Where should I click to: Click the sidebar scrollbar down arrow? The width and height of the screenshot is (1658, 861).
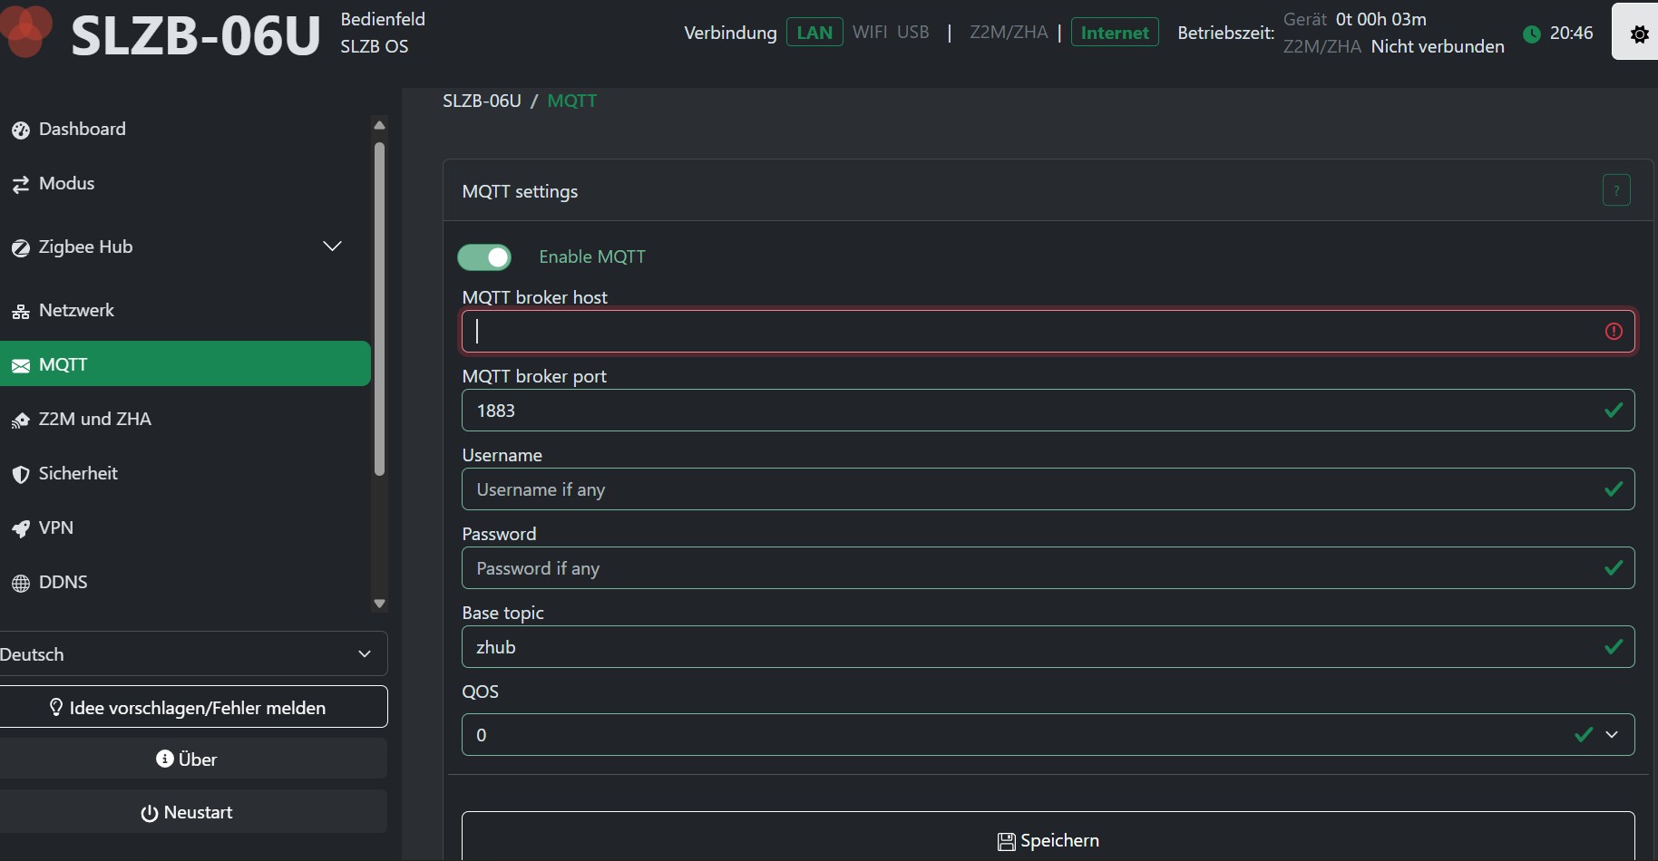[x=380, y=604]
